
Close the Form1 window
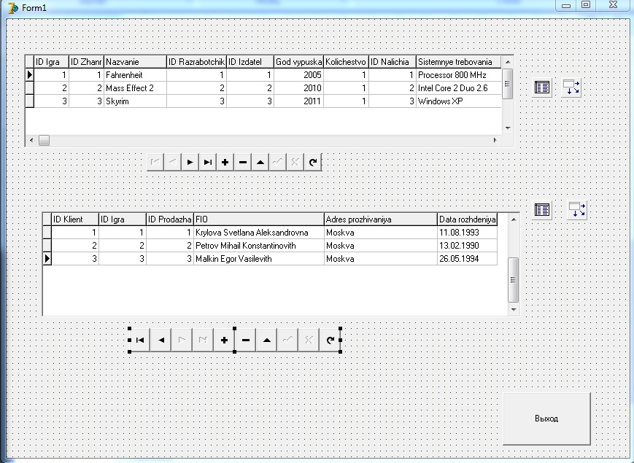tap(613, 5)
